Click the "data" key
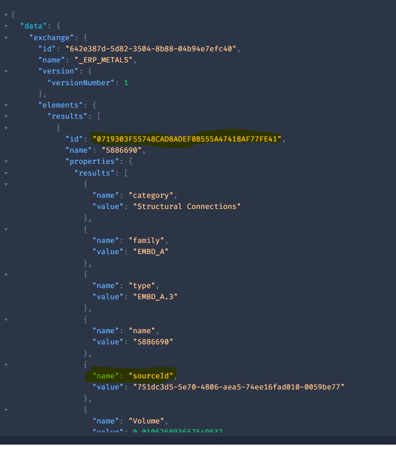 coord(33,26)
